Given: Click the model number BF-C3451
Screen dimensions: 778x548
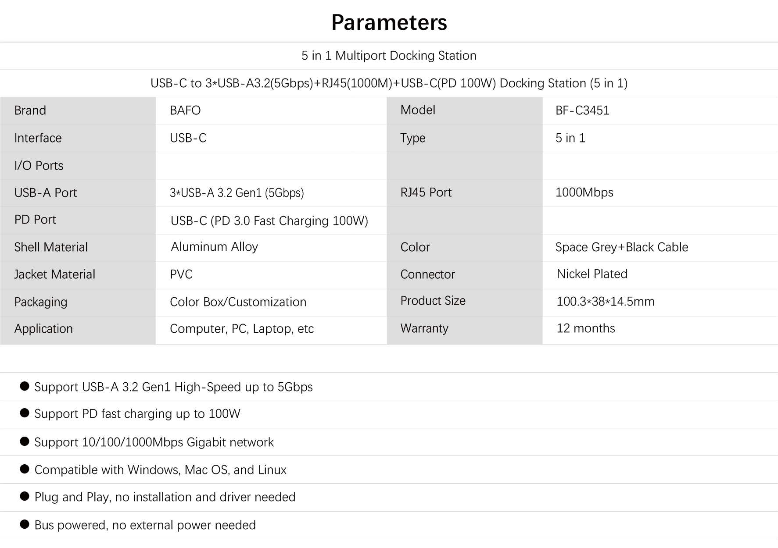Looking at the screenshot, I should (582, 110).
